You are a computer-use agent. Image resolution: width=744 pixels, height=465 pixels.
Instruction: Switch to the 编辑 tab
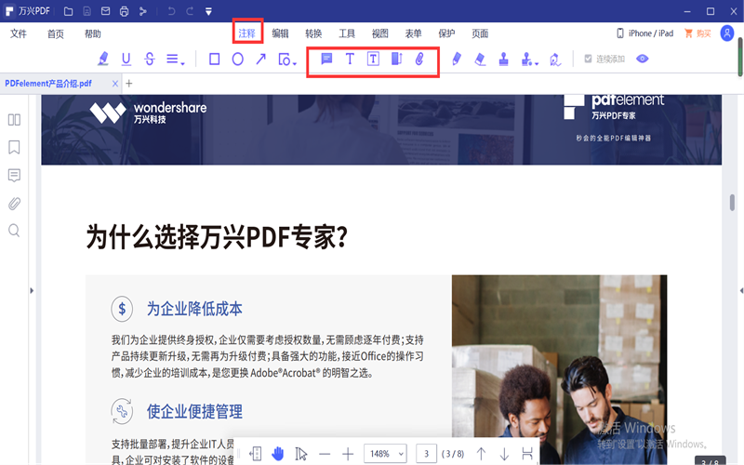281,33
